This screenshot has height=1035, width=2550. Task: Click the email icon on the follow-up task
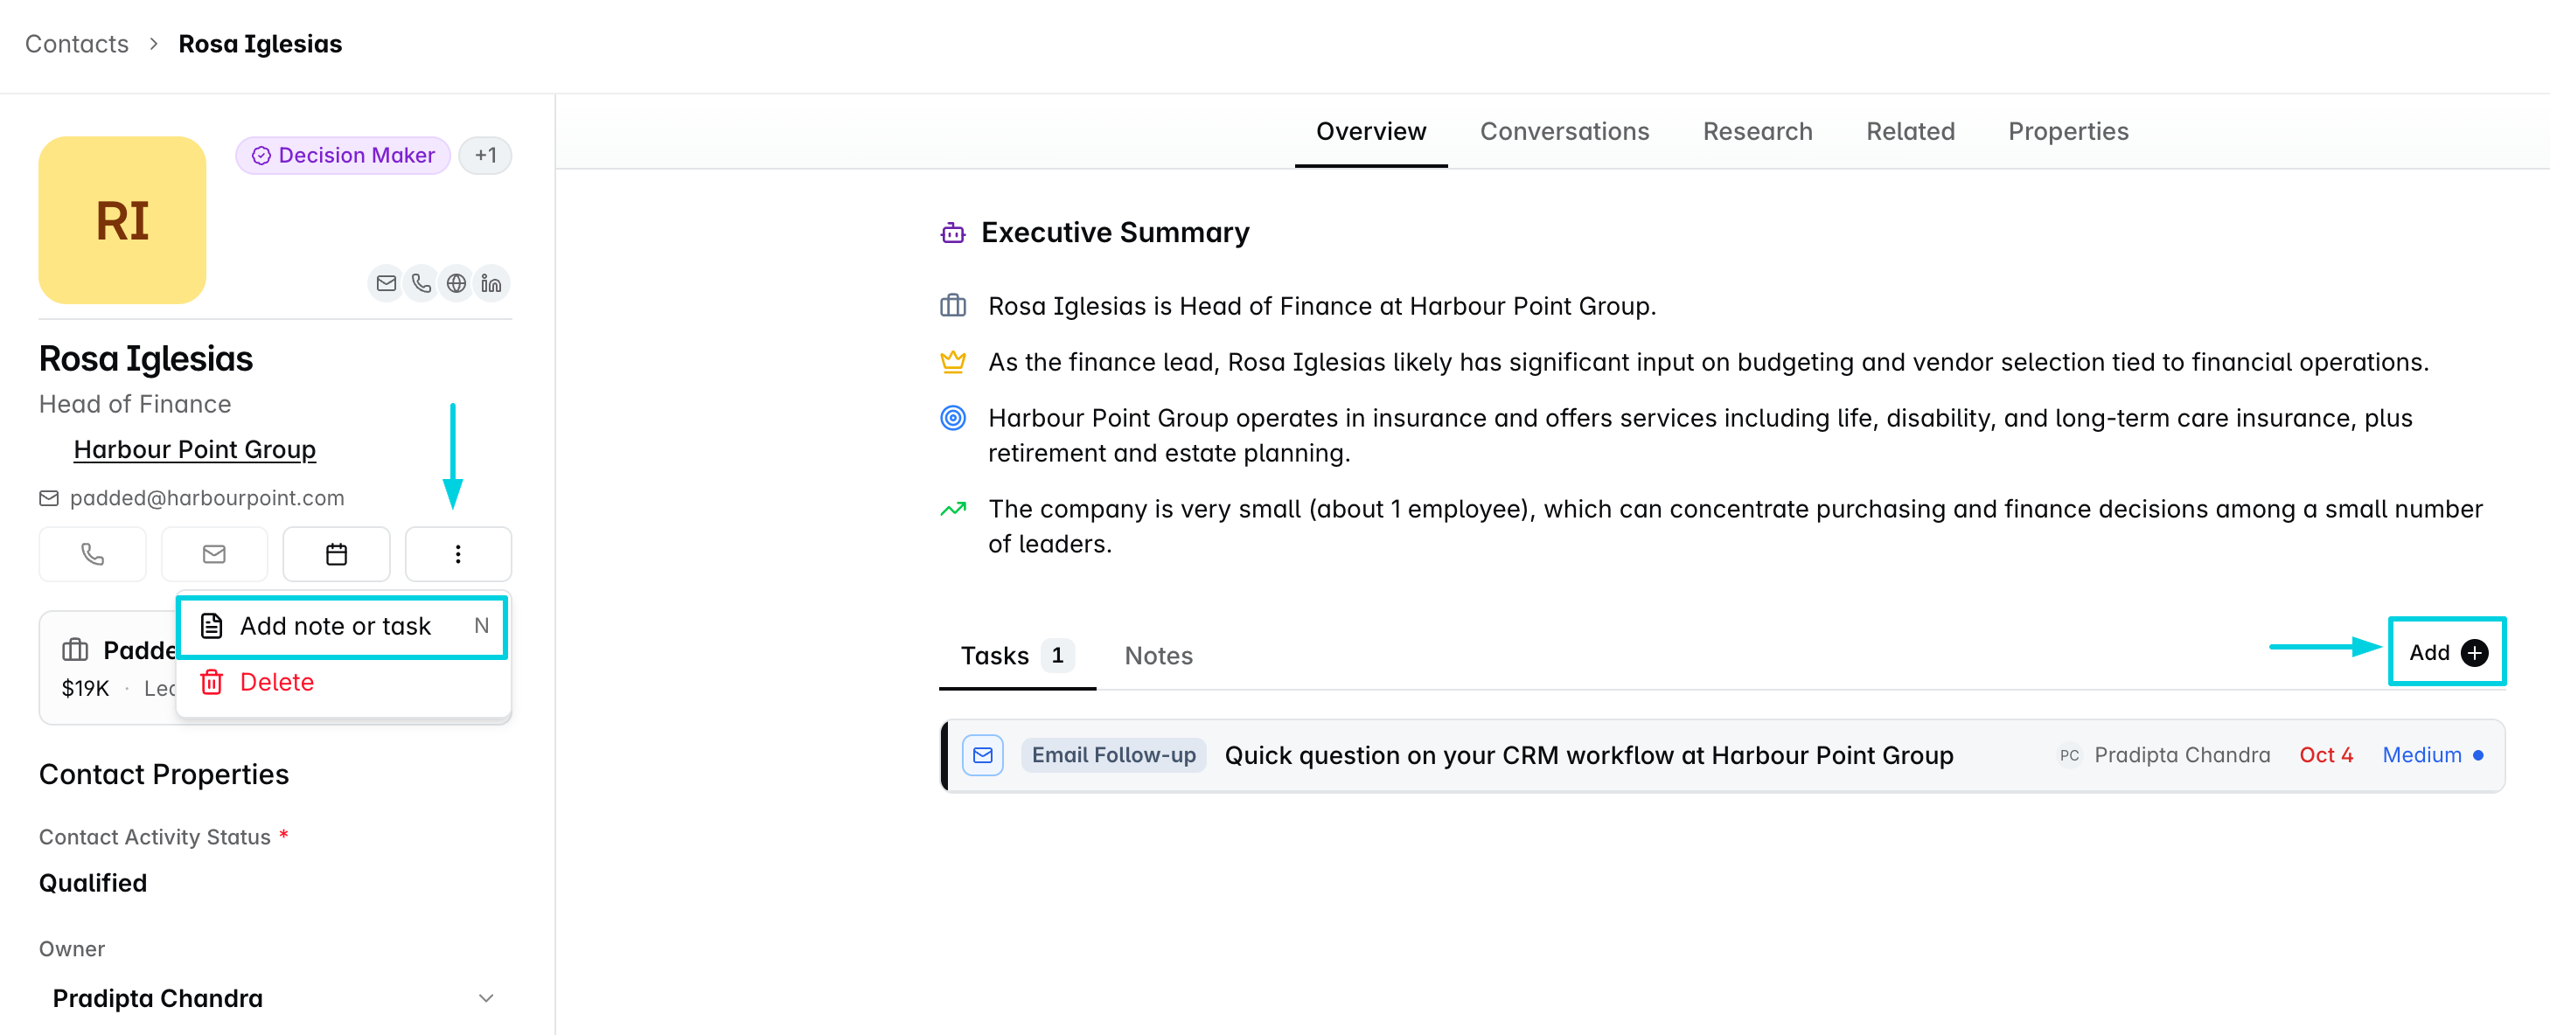(x=983, y=755)
